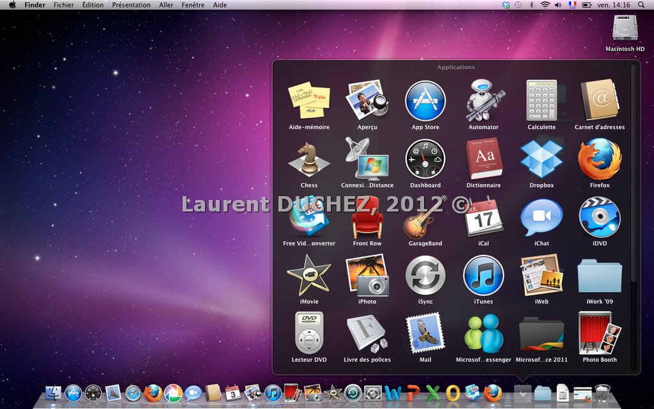Launch Firefox from the Applications stack
The height and width of the screenshot is (409, 654).
pyautogui.click(x=600, y=159)
